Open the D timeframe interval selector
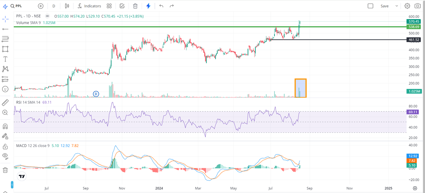Image resolution: width=425 pixels, height=193 pixels. pyautogui.click(x=54, y=6)
